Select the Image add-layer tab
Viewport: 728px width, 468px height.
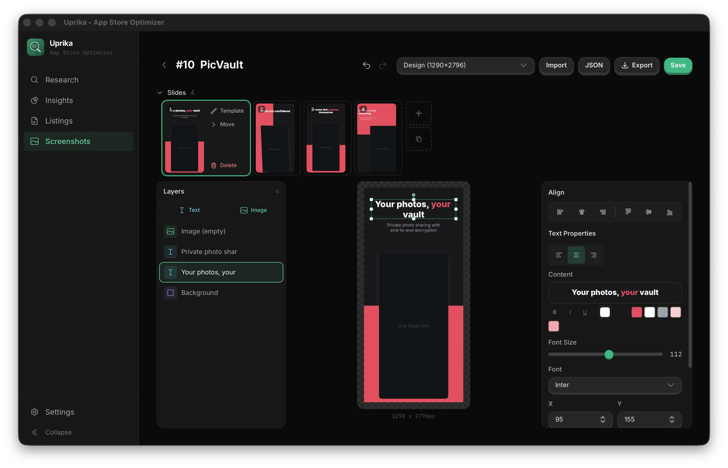click(x=253, y=210)
